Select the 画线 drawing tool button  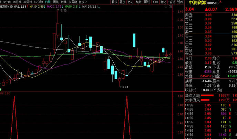147,2
